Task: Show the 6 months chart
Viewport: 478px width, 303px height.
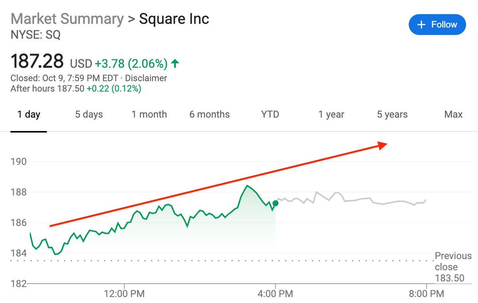Action: pyautogui.click(x=210, y=115)
